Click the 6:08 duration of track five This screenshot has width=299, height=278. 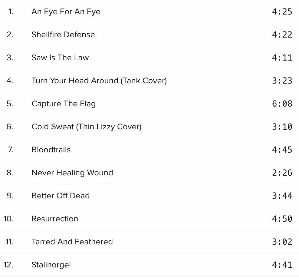click(282, 104)
